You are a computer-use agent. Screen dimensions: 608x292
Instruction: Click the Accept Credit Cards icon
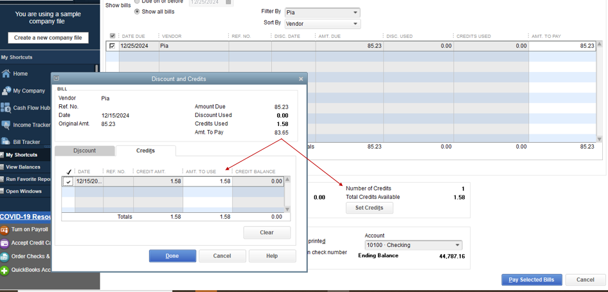coord(4,243)
